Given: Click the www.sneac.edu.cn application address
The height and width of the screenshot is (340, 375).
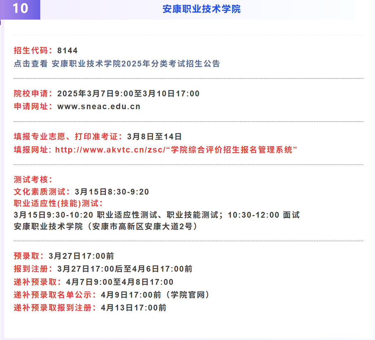Looking at the screenshot, I should [99, 107].
